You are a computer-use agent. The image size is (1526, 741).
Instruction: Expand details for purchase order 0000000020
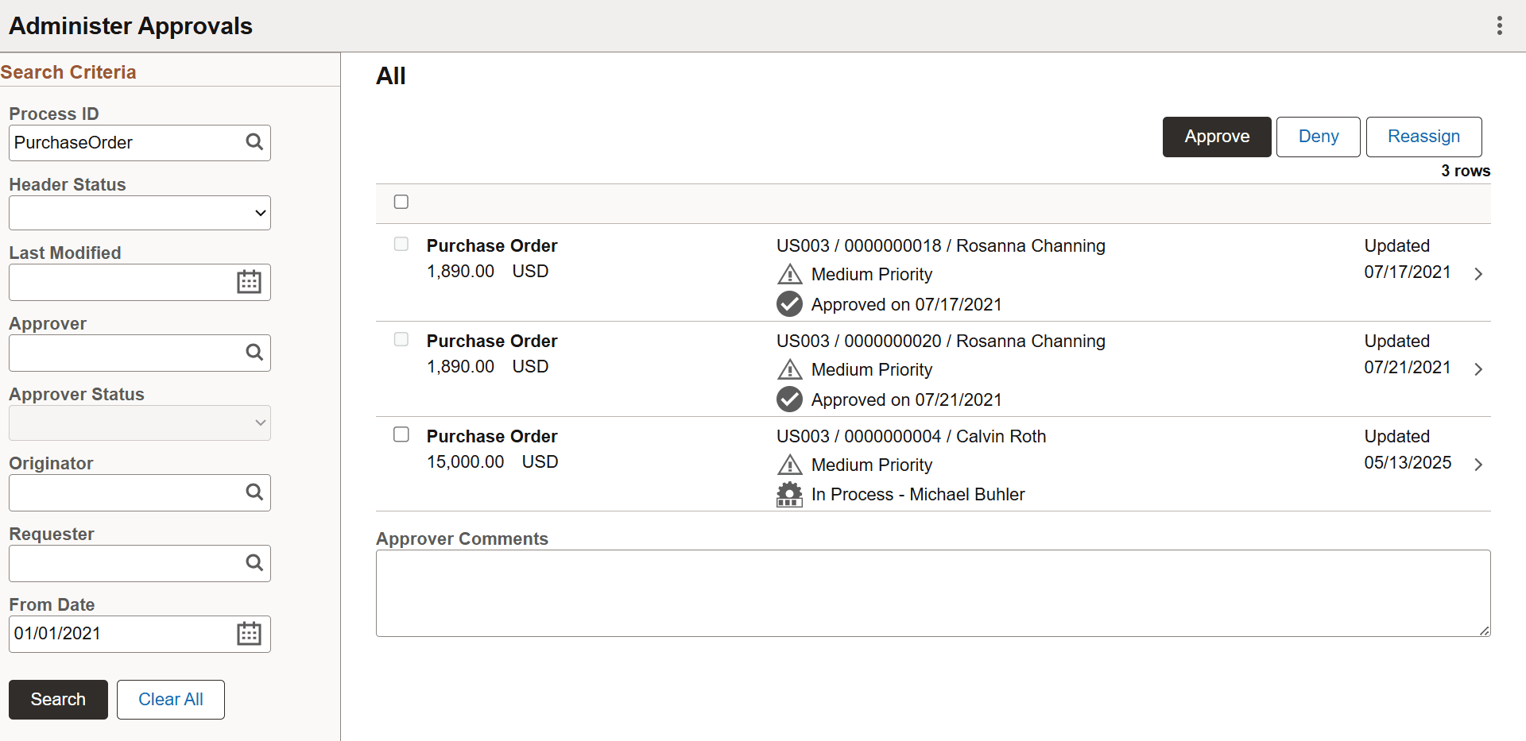click(1478, 369)
